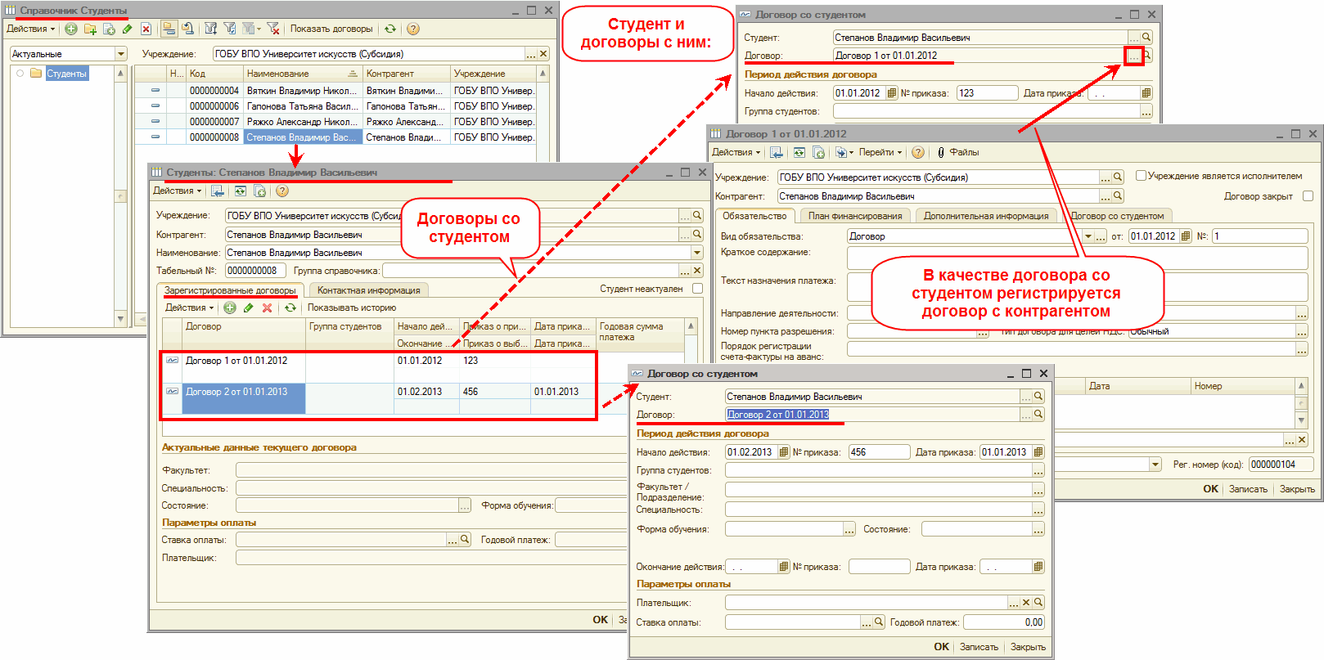Open Перейти dropdown in Договор 1 window
The image size is (1324, 660).
880,152
